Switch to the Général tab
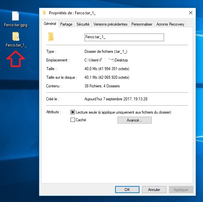203x202 pixels. pos(50,24)
